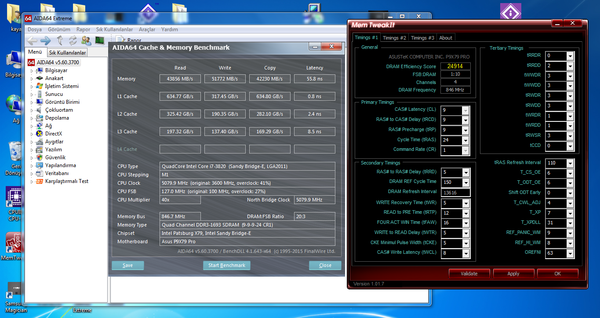Expand the Yazılım tree node
The image size is (600, 318).
click(32, 150)
